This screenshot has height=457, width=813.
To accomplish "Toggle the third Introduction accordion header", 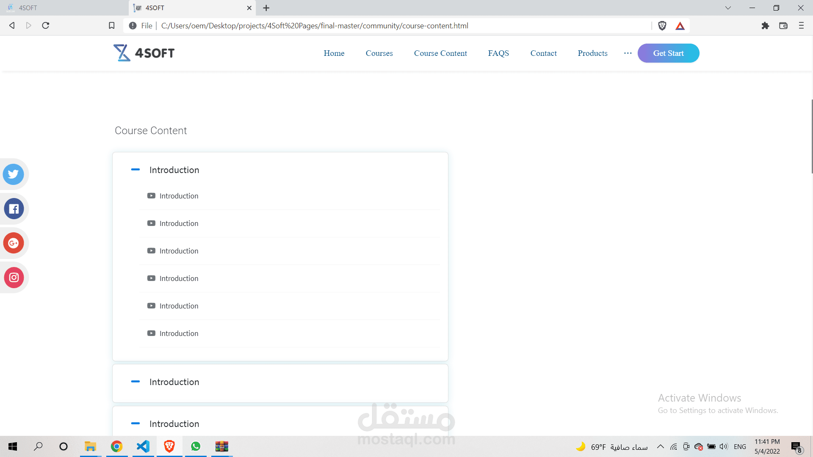I will pyautogui.click(x=174, y=424).
